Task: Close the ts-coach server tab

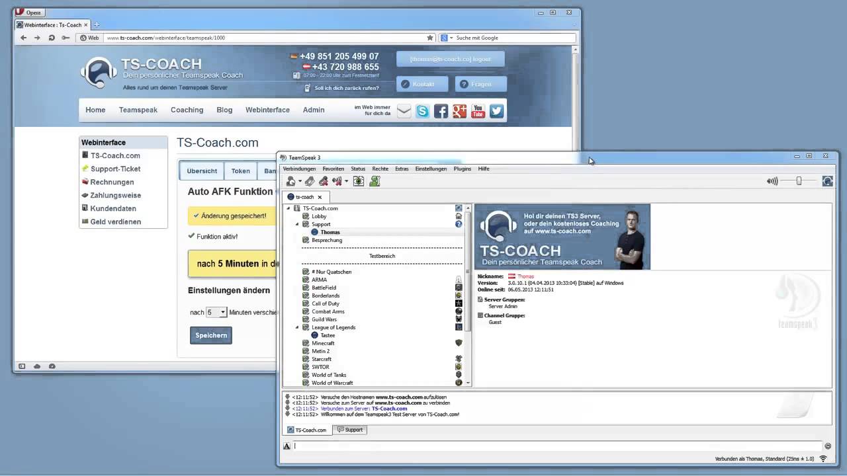Action: tap(320, 197)
